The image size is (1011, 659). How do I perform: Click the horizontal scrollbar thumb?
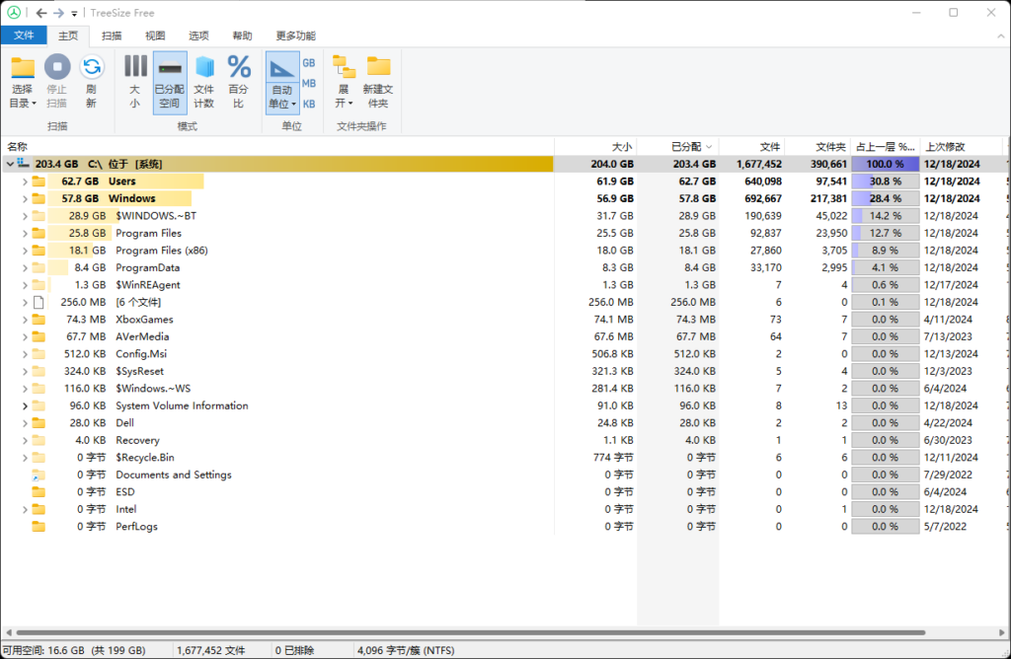471,632
